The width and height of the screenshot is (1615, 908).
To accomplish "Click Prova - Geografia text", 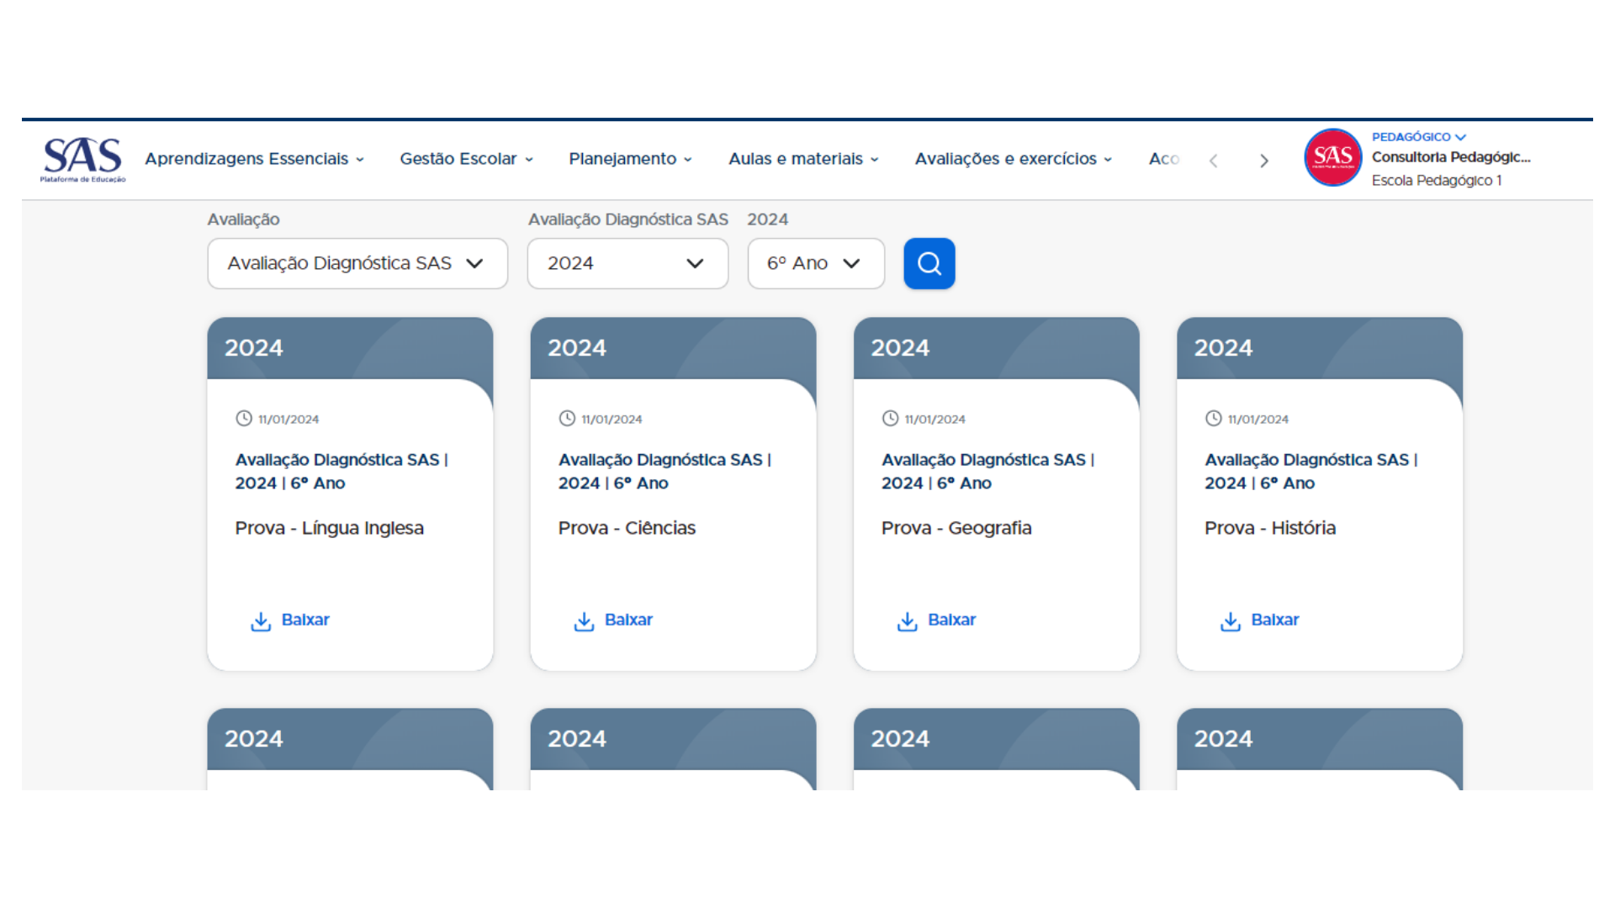I will pyautogui.click(x=956, y=528).
